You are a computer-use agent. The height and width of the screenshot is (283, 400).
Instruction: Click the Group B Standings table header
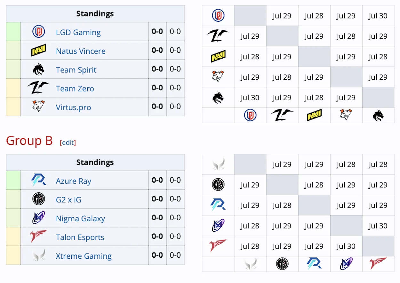95,162
